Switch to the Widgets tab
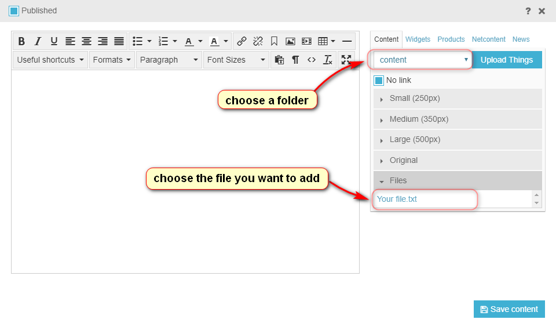 pyautogui.click(x=418, y=39)
